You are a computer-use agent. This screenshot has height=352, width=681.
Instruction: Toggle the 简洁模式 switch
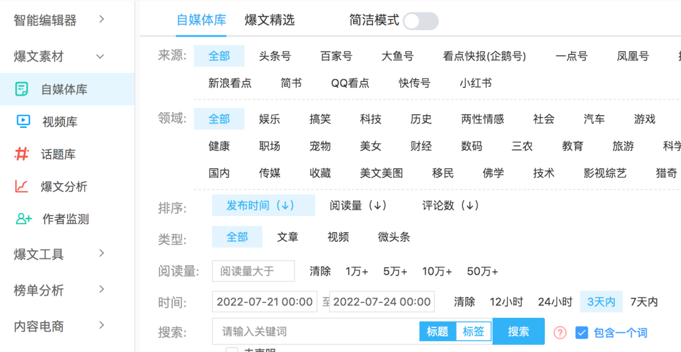[x=421, y=21]
